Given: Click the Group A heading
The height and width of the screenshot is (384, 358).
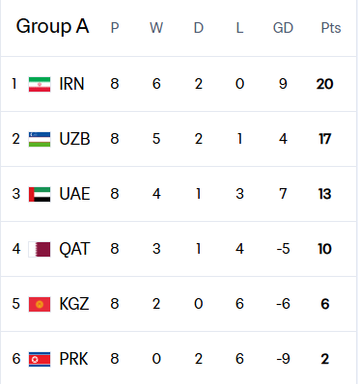Looking at the screenshot, I should [x=52, y=27].
